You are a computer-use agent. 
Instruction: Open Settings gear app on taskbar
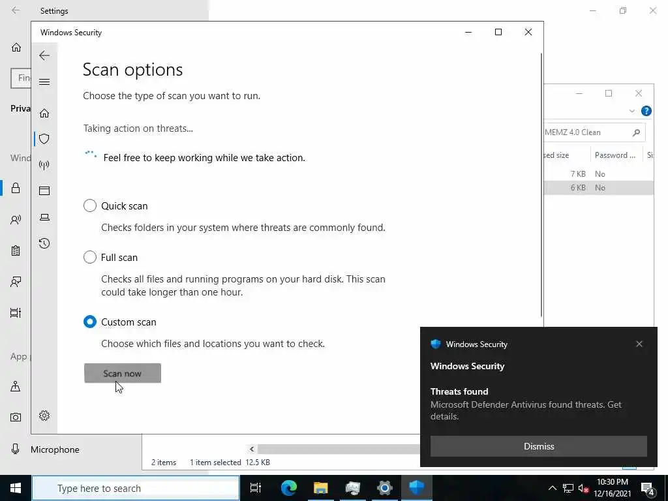click(x=384, y=488)
